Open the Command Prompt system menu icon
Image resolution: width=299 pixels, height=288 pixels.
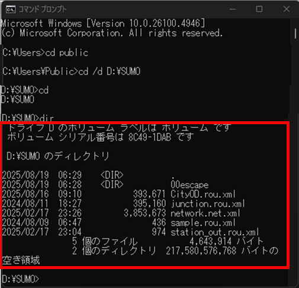point(11,9)
